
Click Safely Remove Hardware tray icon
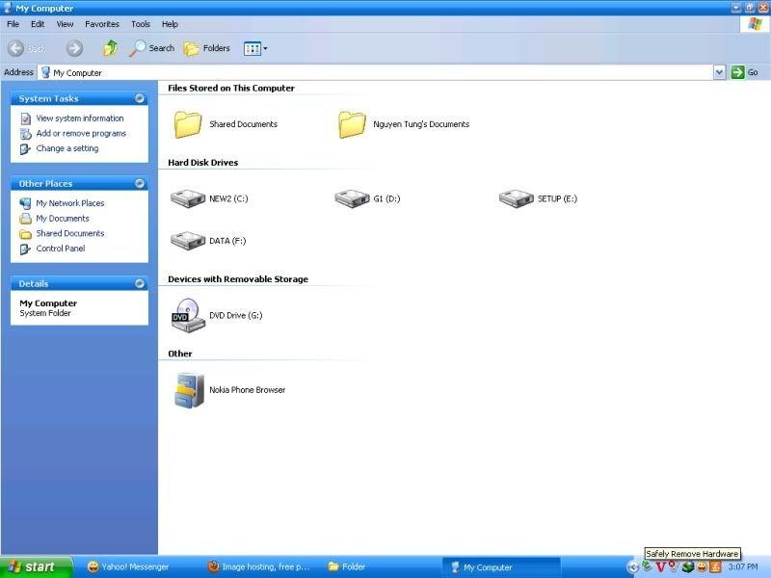[x=647, y=566]
